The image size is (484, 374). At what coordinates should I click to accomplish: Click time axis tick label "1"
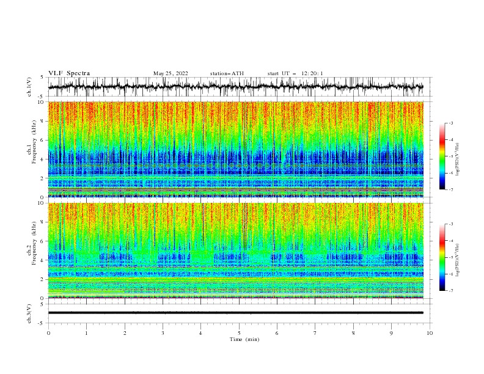click(x=86, y=333)
